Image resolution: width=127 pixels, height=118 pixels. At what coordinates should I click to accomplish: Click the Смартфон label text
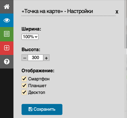tap(39, 79)
